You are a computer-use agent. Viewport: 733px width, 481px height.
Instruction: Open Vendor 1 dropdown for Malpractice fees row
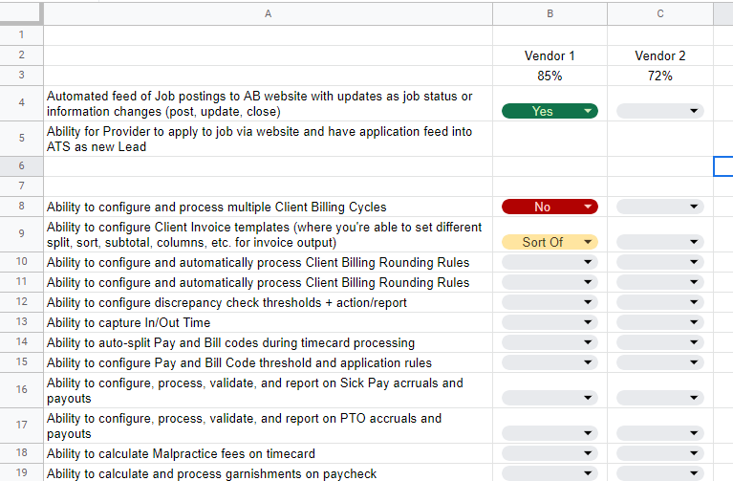pos(550,453)
